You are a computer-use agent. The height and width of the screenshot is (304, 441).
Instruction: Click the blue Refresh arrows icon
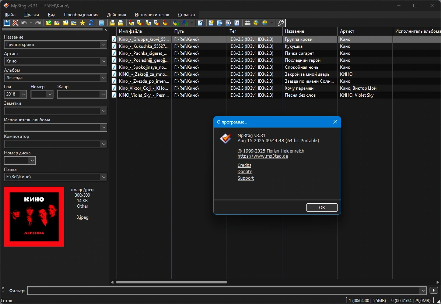point(91,23)
